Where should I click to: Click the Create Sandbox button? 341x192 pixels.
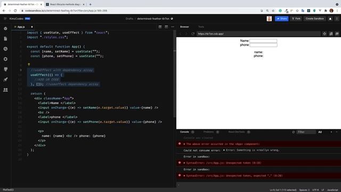click(x=314, y=19)
